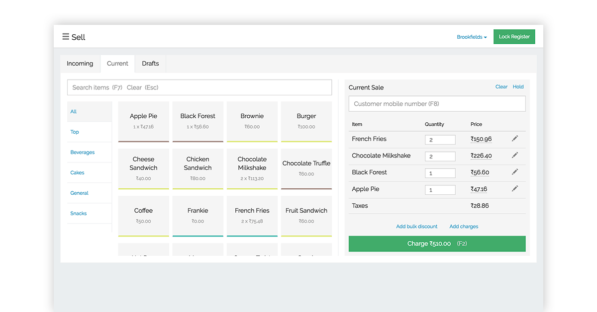Click the Black Forest quantity field

(x=440, y=173)
